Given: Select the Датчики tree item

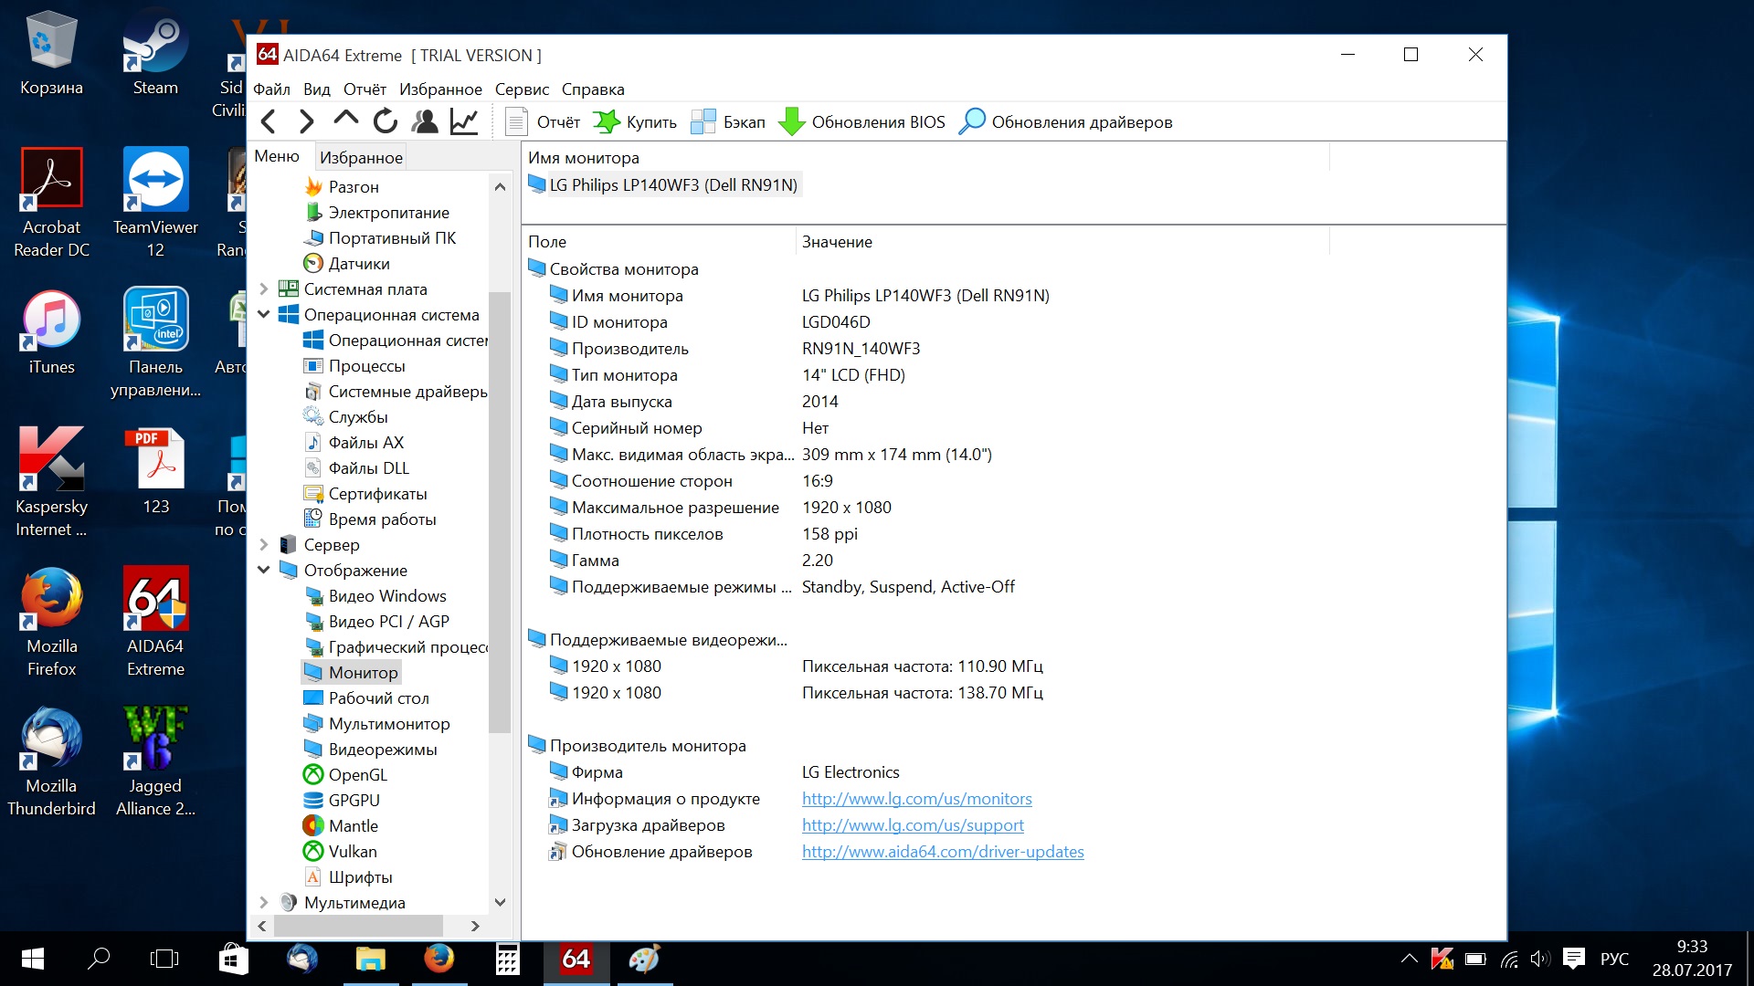Looking at the screenshot, I should point(346,264).
